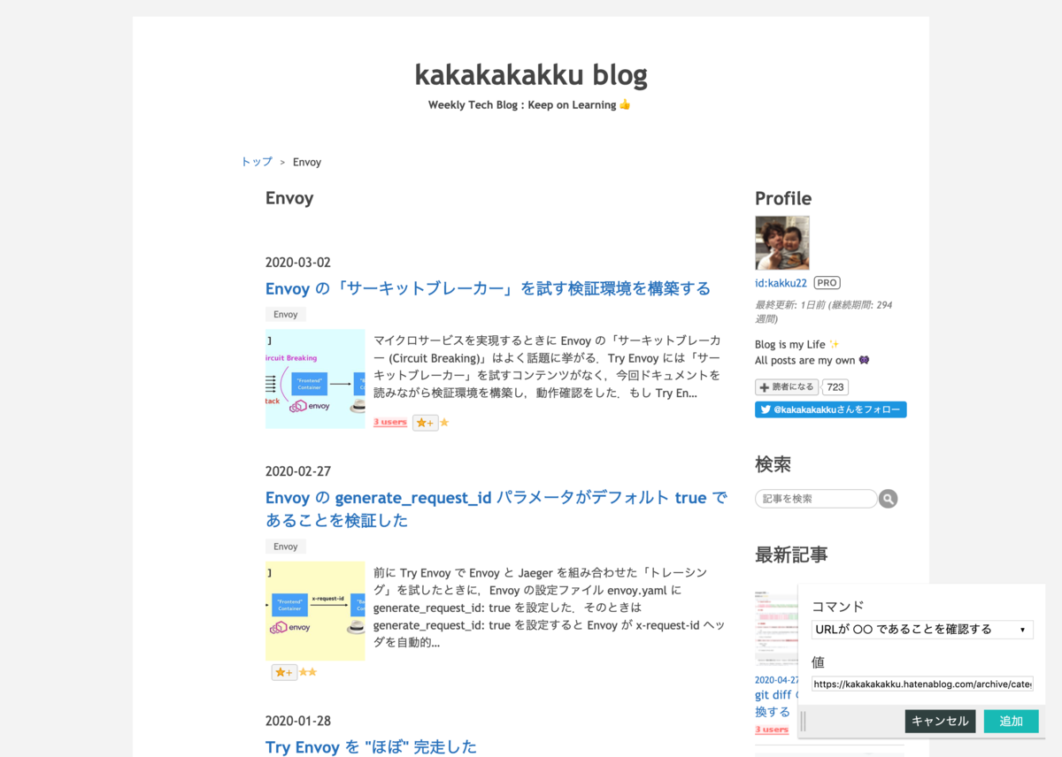Click the Envoy tag under the 2020-03-02 post
Screen dimensions: 1062x757
(286, 314)
